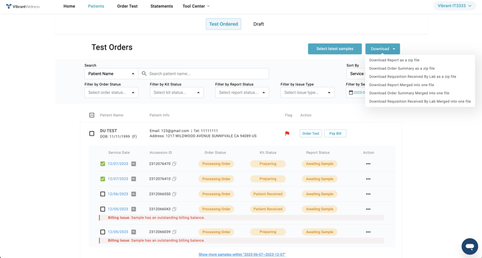
Task: Open the Patient Name search type dropdown
Action: [112, 74]
